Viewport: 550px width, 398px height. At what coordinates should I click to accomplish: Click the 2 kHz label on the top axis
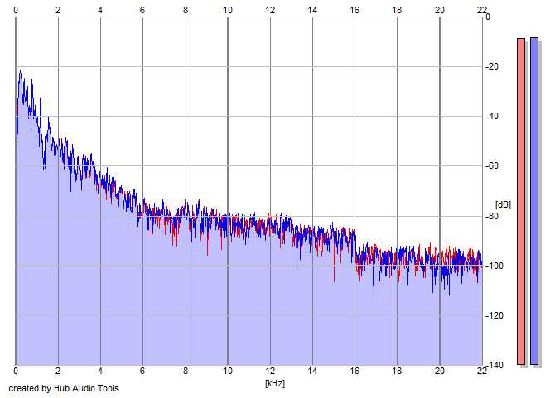[x=58, y=11]
